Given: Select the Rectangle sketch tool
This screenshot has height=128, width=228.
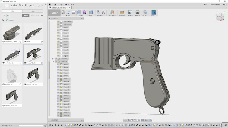Looking at the screenshot, I should tap(73, 12).
